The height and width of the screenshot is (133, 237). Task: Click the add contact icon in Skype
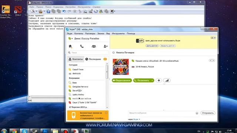(106, 46)
